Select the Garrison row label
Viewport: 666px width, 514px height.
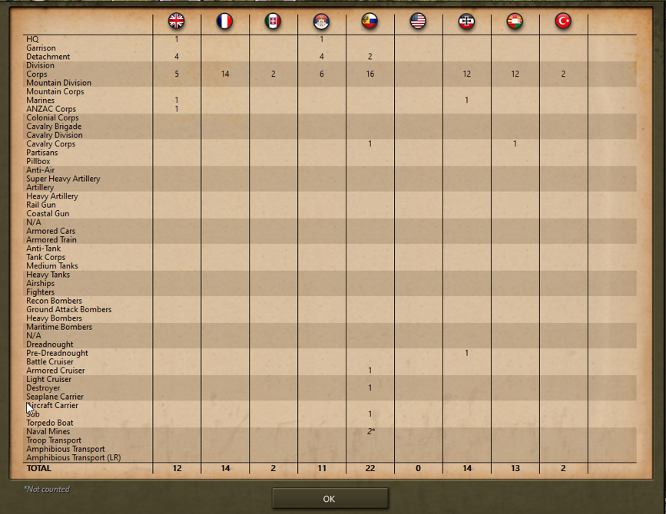point(41,48)
